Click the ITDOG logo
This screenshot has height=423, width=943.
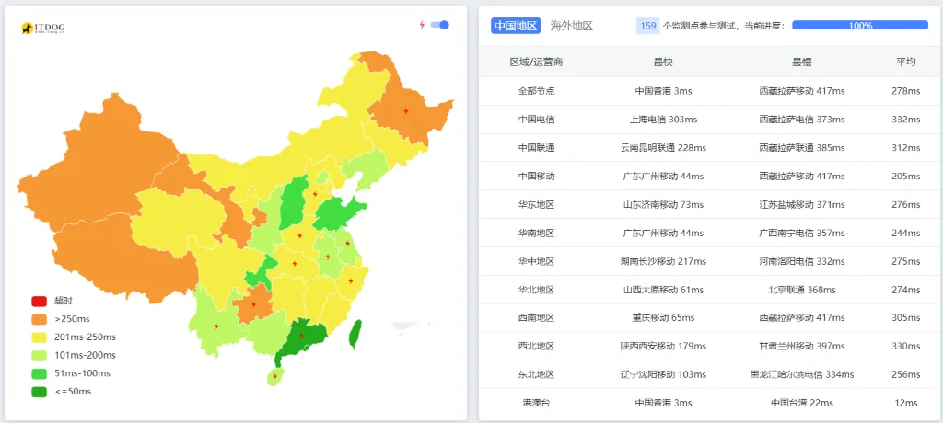[42, 28]
